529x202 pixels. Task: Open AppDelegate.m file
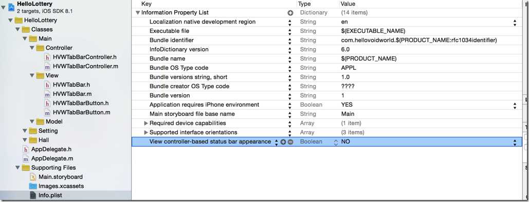coord(52,158)
